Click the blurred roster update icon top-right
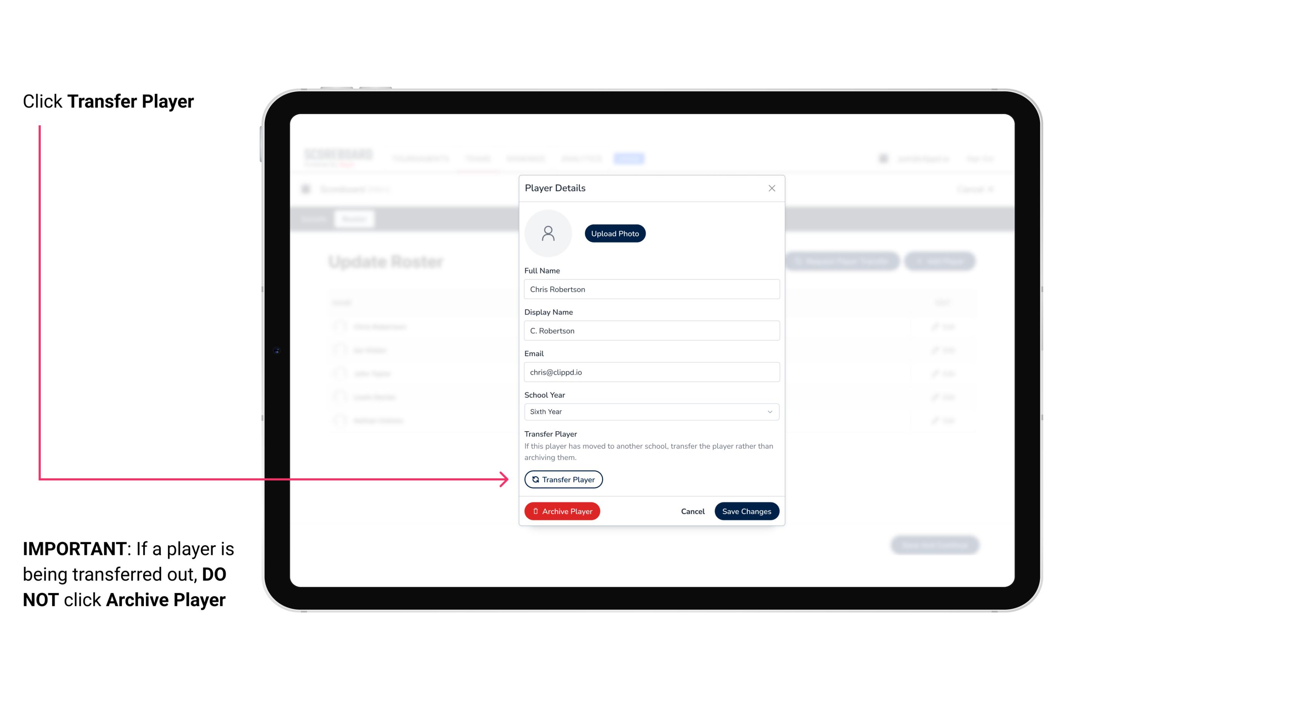The image size is (1304, 701). pos(940,261)
